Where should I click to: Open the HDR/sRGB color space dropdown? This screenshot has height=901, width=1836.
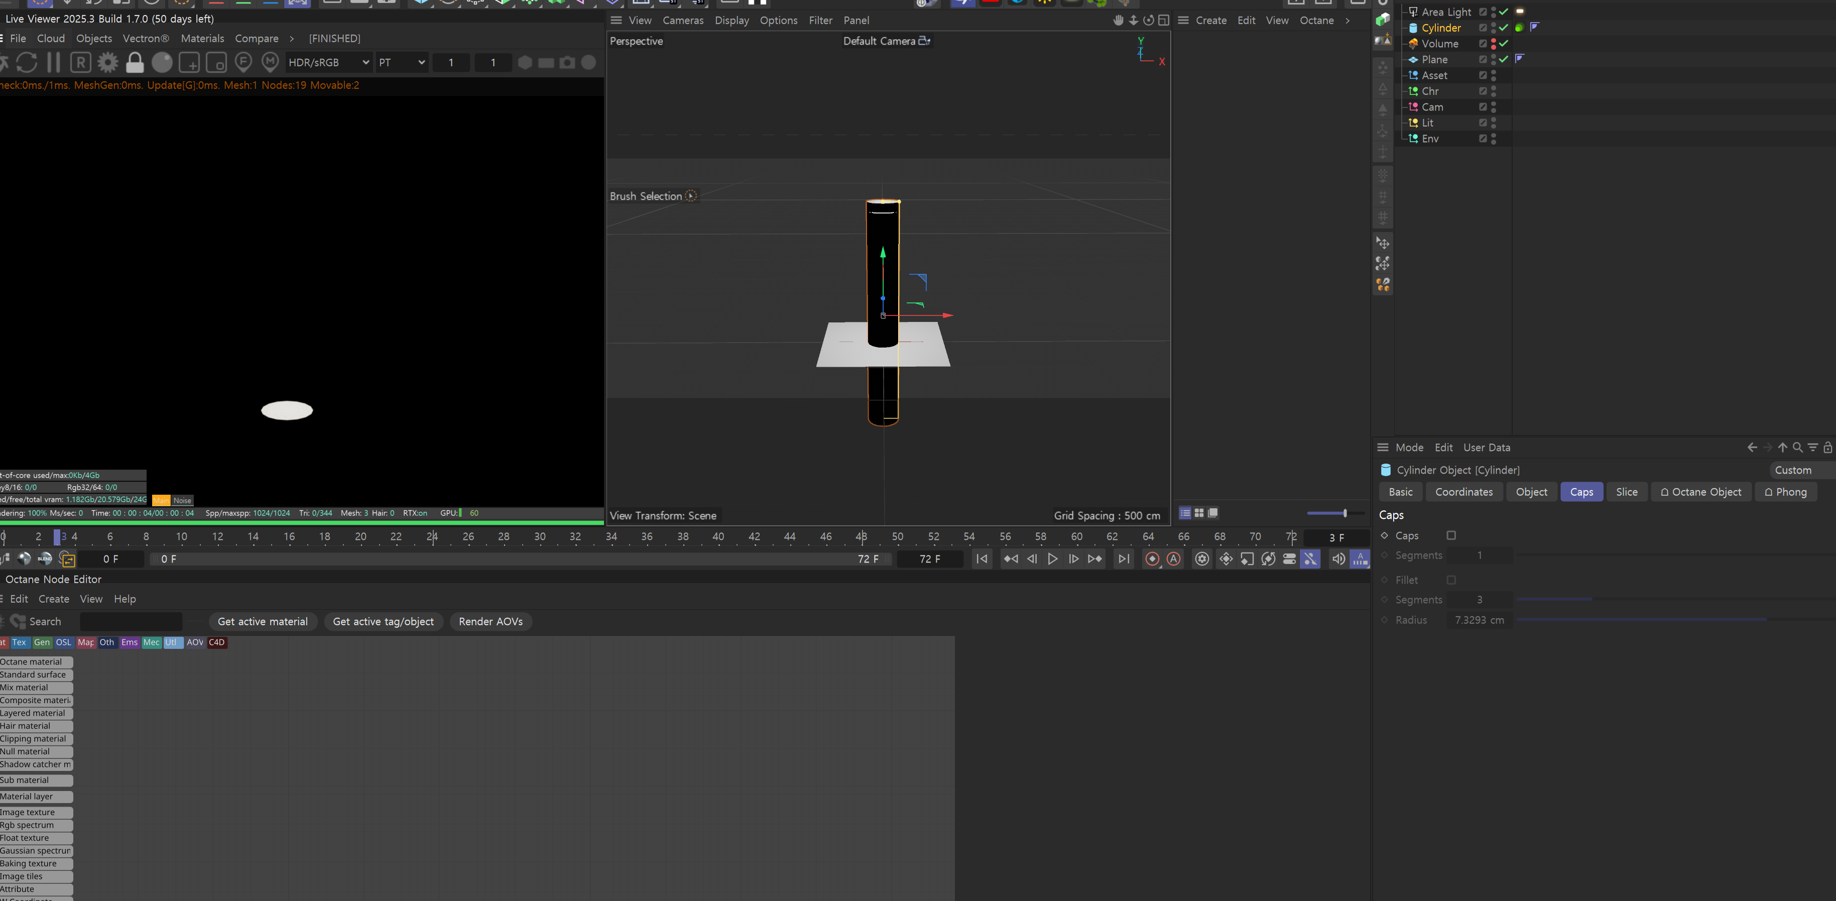coord(328,63)
